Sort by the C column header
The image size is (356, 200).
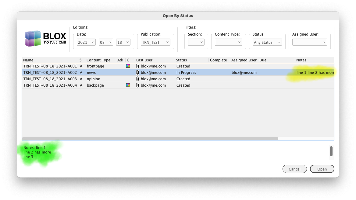pos(130,60)
